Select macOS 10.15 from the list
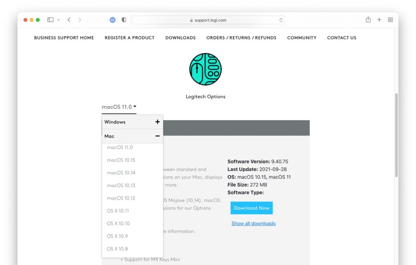The height and width of the screenshot is (265, 416). click(x=121, y=160)
